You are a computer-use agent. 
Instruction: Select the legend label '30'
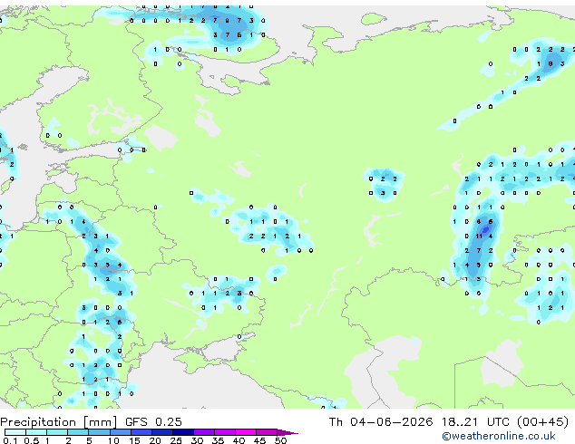(x=197, y=440)
